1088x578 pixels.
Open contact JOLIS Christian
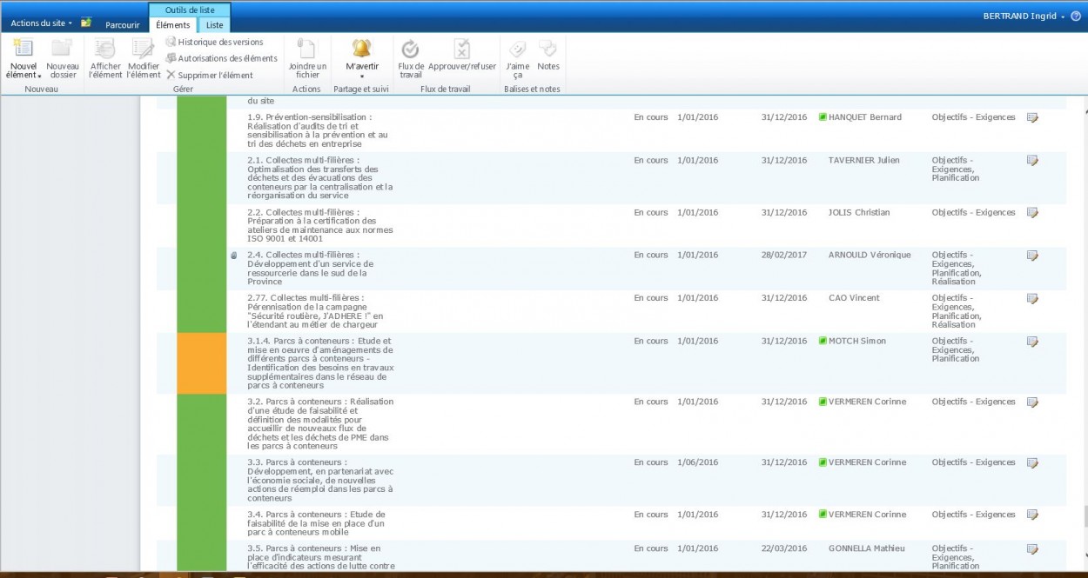(859, 212)
